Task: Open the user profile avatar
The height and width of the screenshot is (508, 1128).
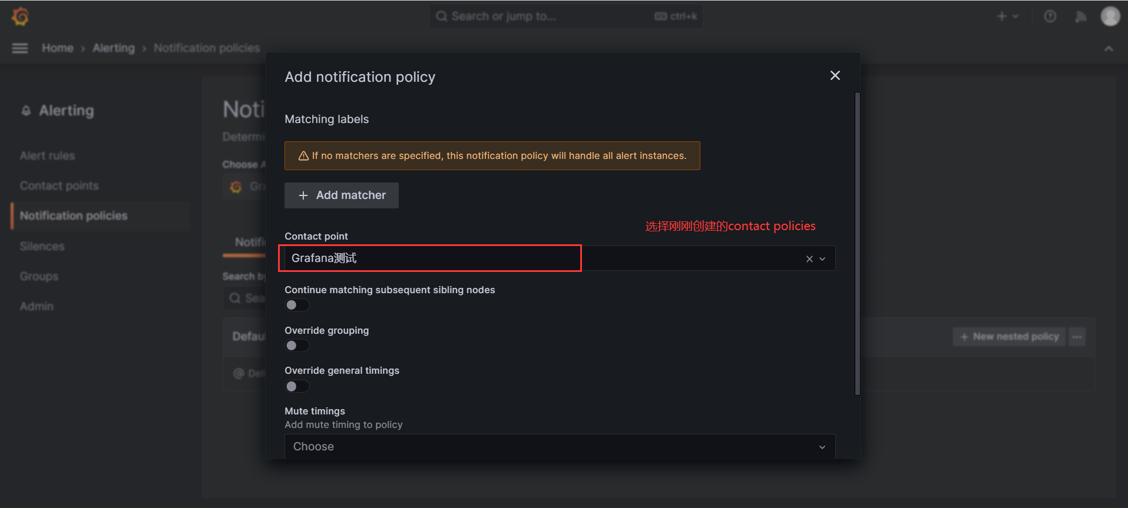Action: 1110,16
